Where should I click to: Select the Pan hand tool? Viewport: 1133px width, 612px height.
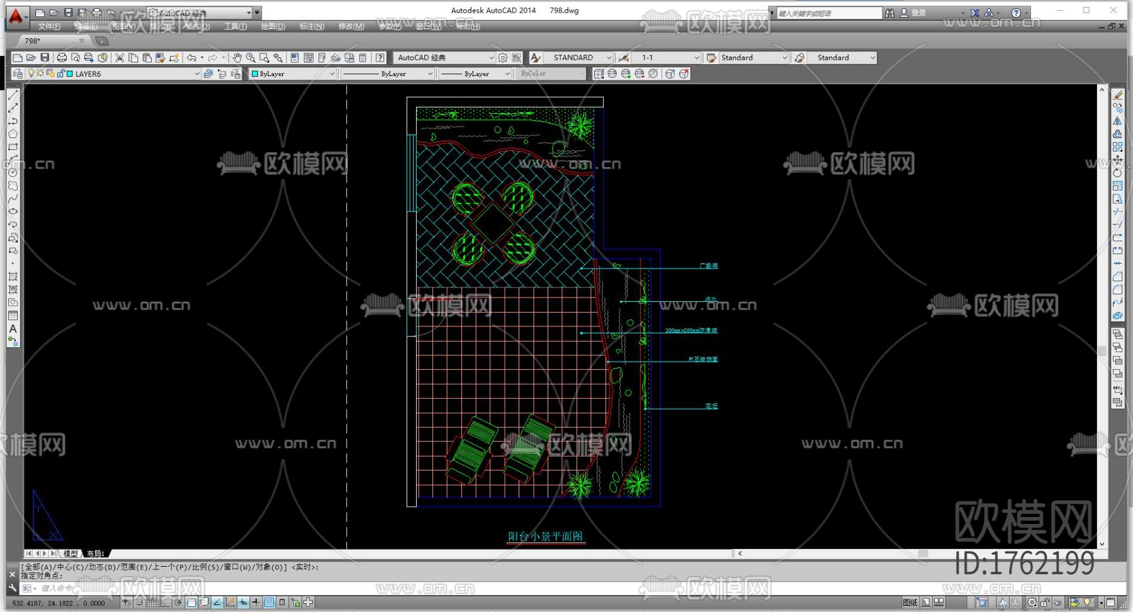coord(237,58)
